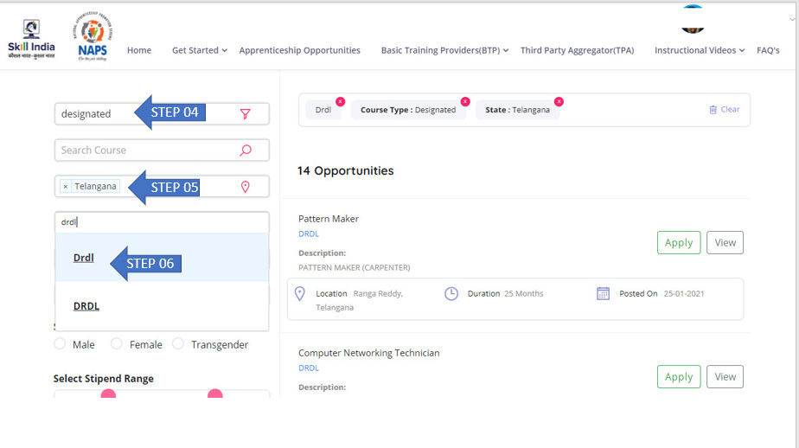Viewport: 799px width, 448px height.
Task: Click the 25 Months duration value
Action: [524, 293]
